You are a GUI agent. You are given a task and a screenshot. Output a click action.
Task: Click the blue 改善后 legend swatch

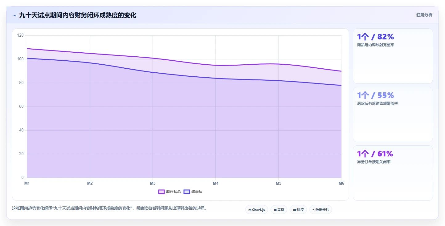[187, 192]
